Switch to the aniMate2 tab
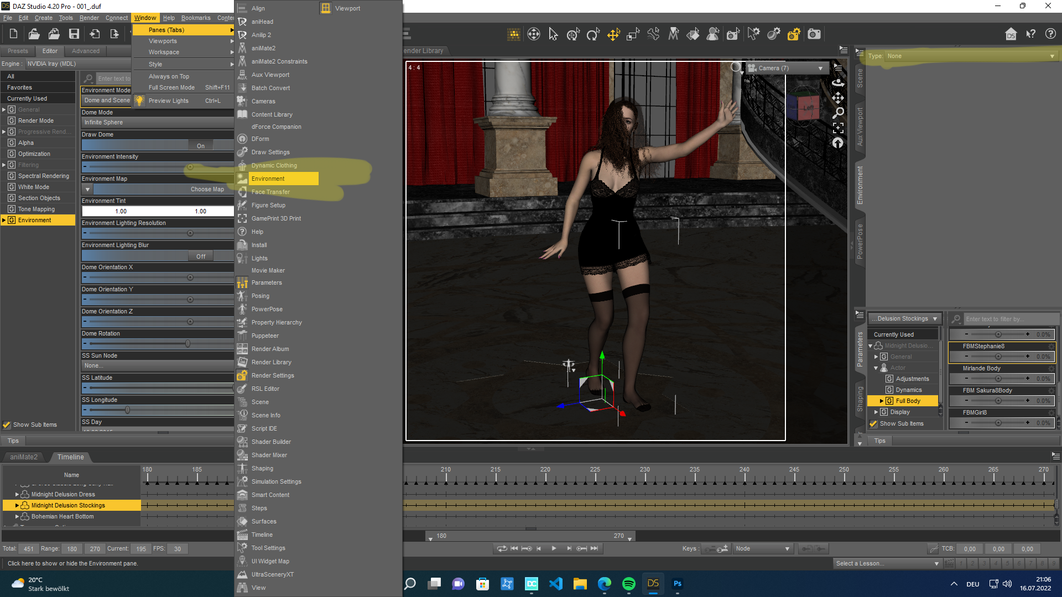Screen dimensions: 1062x597 coord(24,457)
